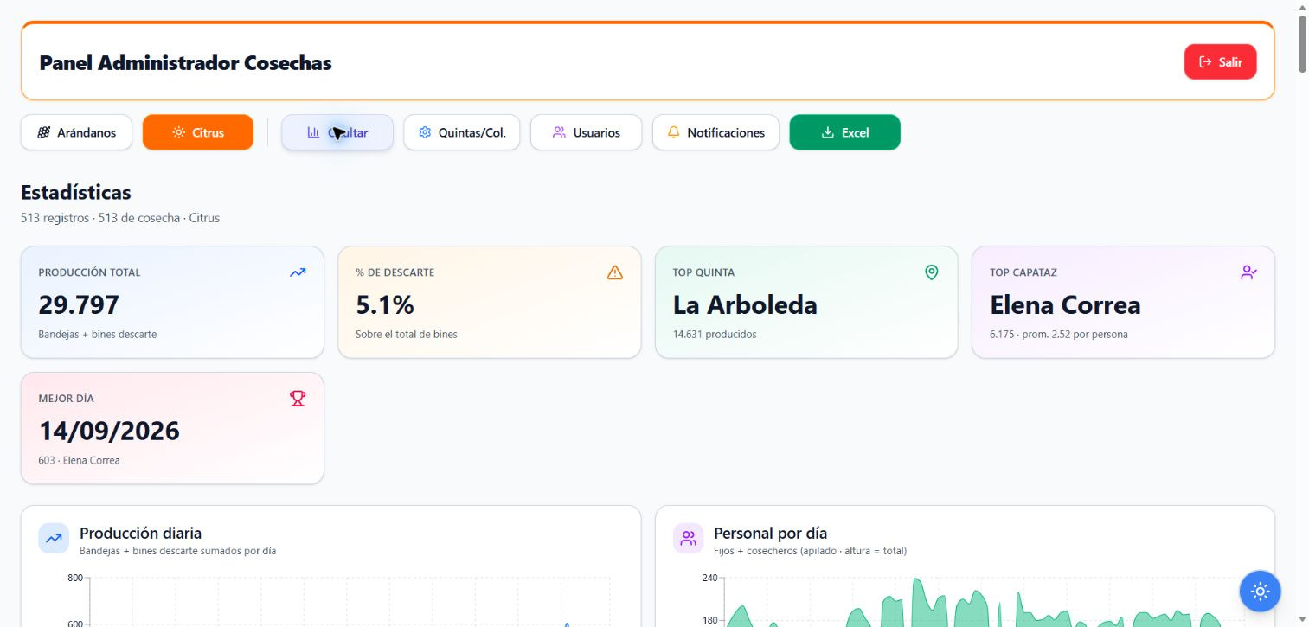Open the Usuarios section

[587, 132]
